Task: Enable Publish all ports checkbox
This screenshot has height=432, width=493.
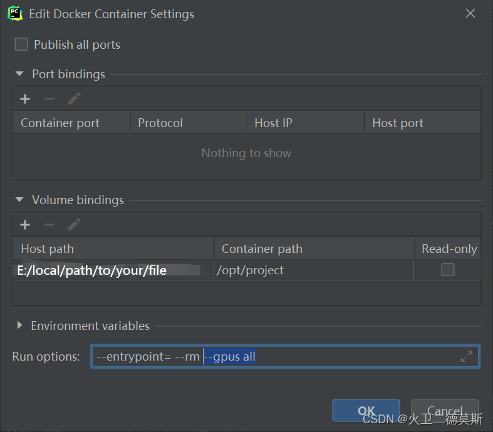Action: click(21, 44)
